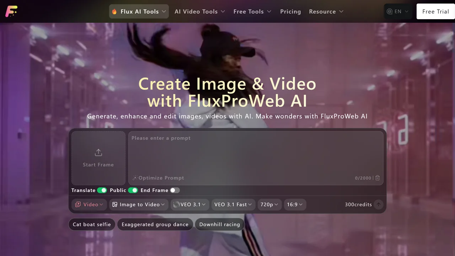Open the Image to Video mode dropdown
This screenshot has height=256, width=455.
click(x=139, y=204)
